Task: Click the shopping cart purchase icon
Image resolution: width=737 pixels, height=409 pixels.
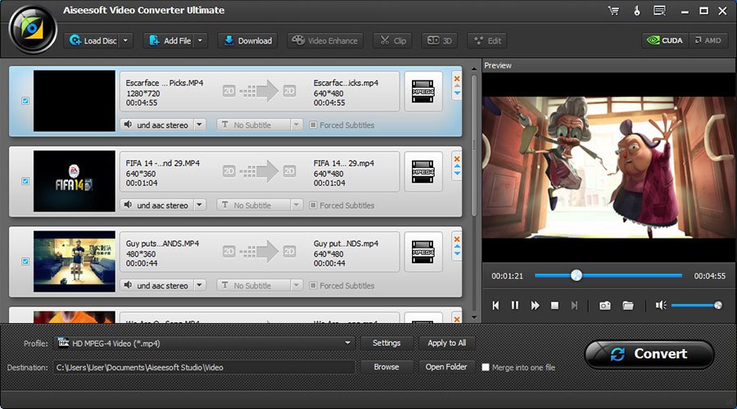Action: (x=614, y=11)
